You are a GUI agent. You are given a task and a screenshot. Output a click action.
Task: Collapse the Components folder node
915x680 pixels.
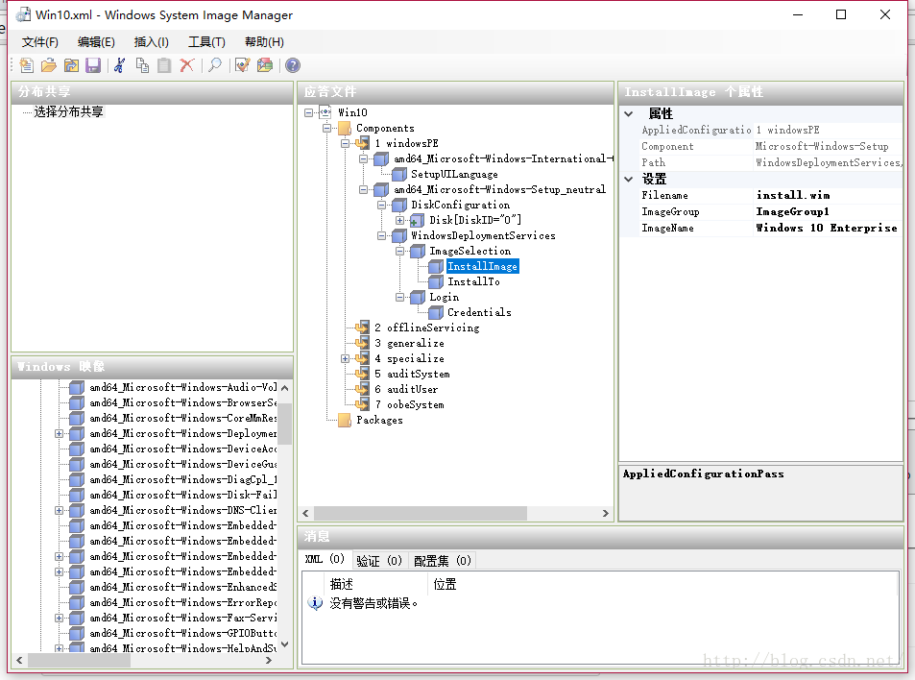coord(326,128)
